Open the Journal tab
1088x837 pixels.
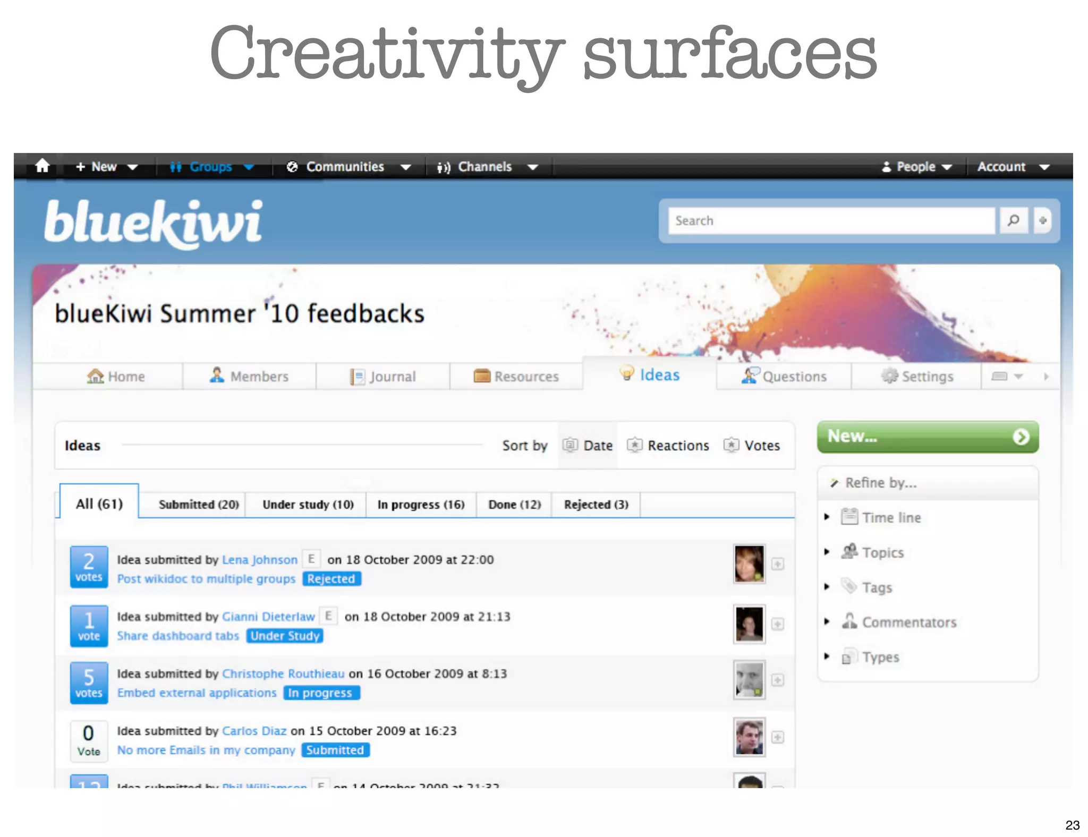coord(383,376)
